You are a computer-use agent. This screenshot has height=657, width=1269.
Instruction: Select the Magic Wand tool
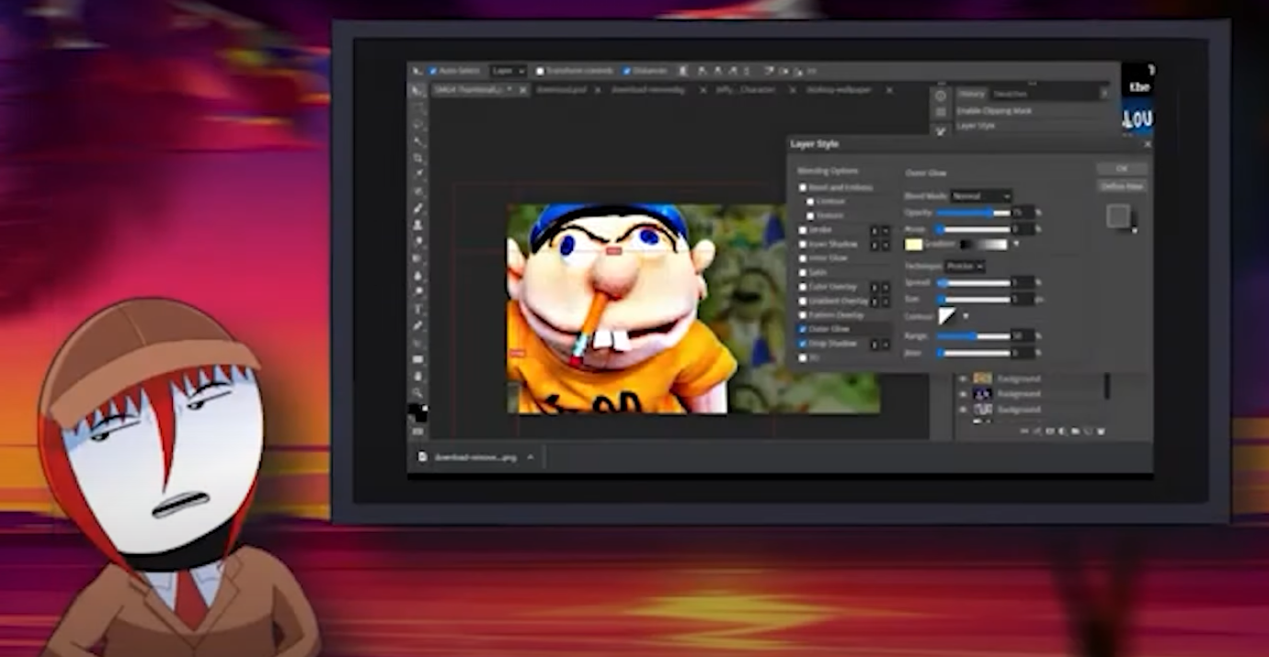(x=417, y=142)
